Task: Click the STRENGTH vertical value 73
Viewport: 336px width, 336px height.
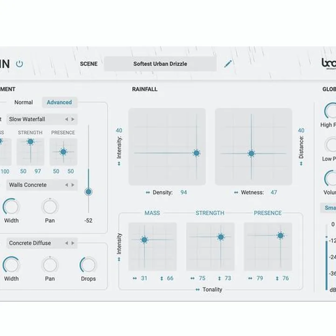Action: (228, 278)
